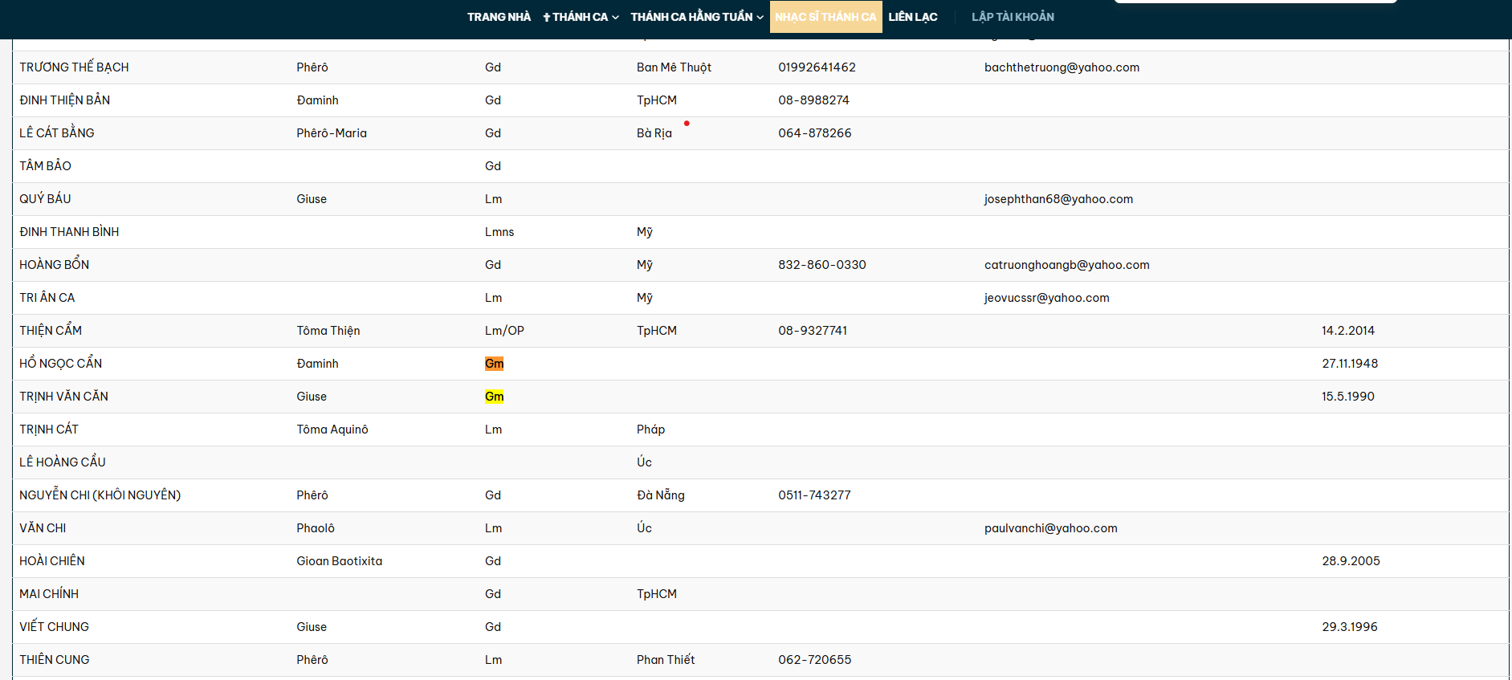Screen dimensions: 1512x680
Task: Click phone number 062-720655
Action: click(x=814, y=660)
